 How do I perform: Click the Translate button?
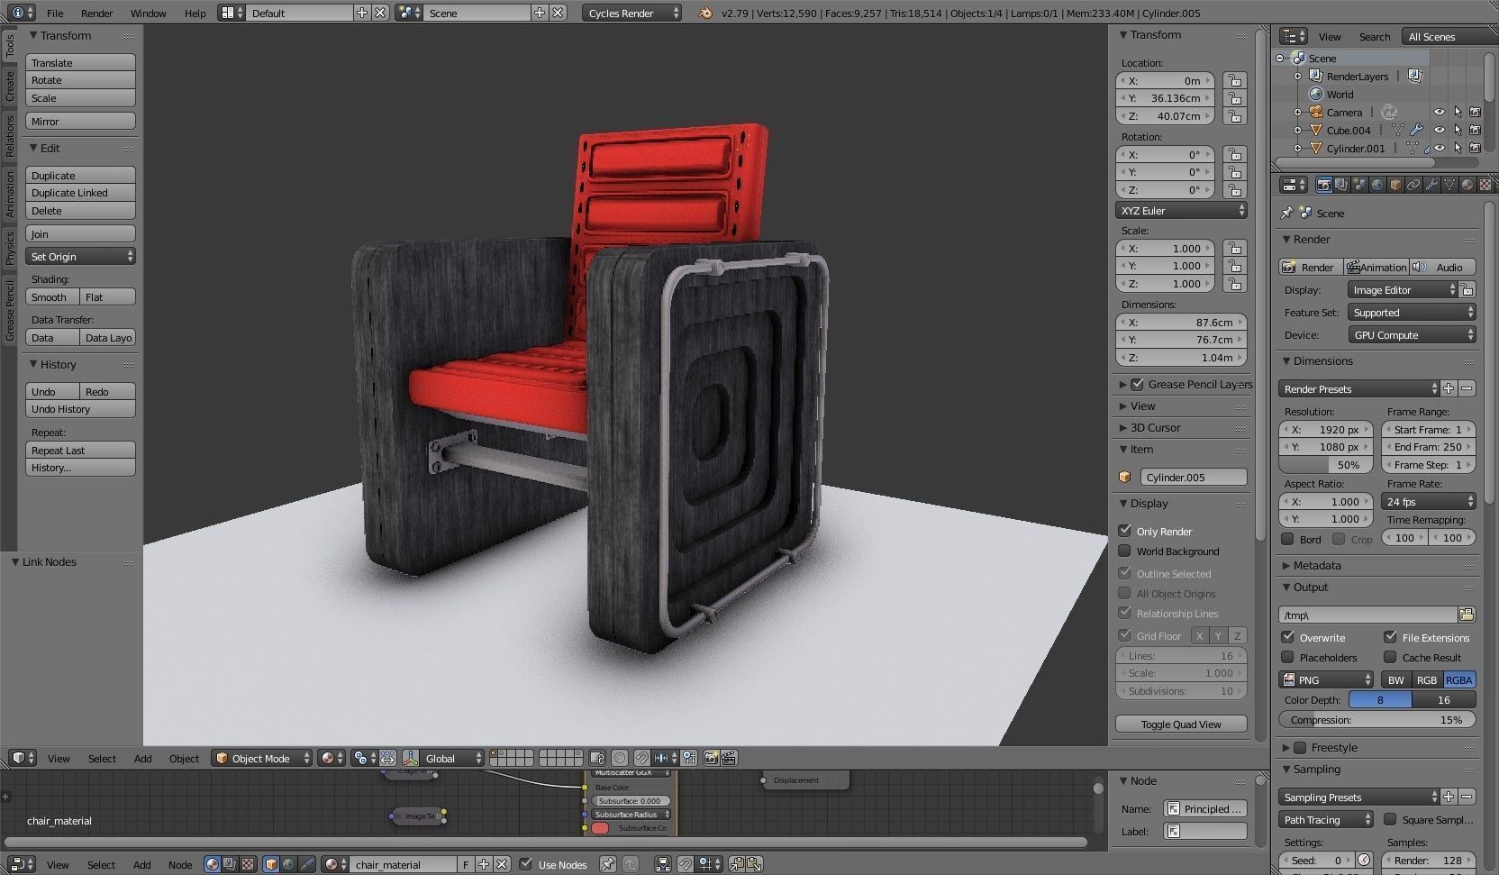point(80,62)
